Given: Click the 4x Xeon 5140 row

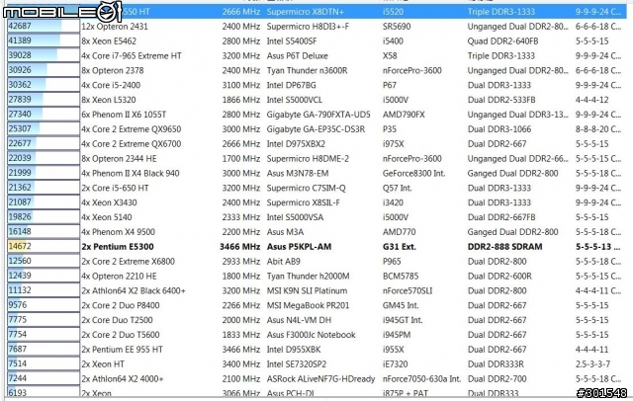Looking at the screenshot, I should pos(316,217).
